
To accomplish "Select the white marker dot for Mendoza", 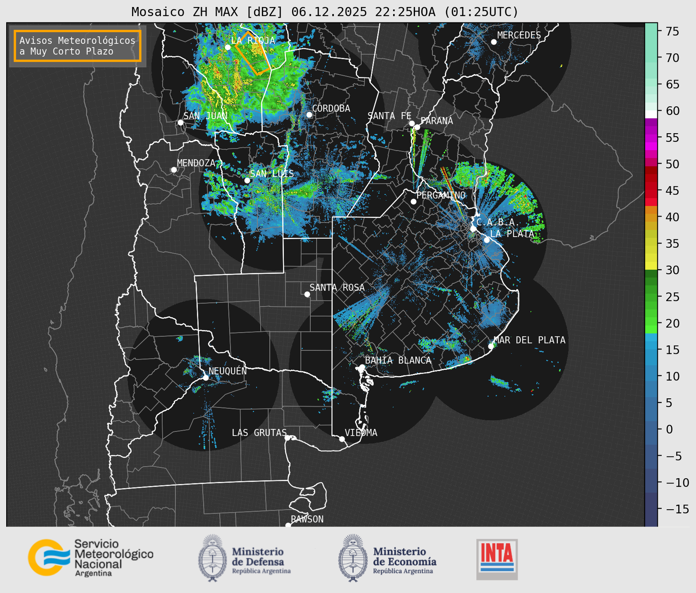I will (174, 170).
